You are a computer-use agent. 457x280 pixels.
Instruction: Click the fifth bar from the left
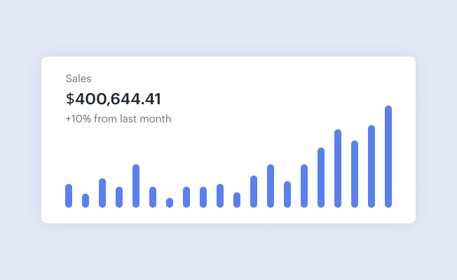pyautogui.click(x=136, y=186)
